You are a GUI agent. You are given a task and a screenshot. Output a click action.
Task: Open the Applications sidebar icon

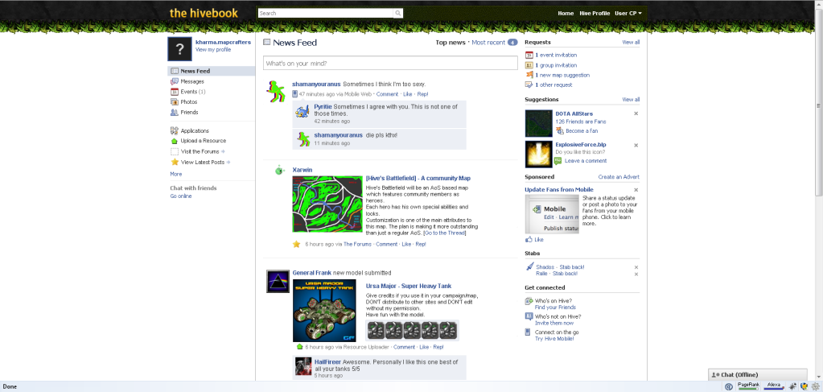point(175,130)
